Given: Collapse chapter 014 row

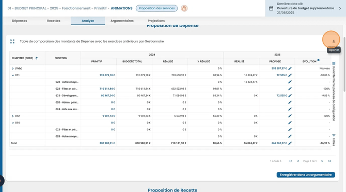Looking at the screenshot, I should pyautogui.click(x=13, y=123).
